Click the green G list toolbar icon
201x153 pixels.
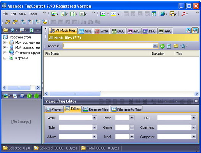[154, 14]
